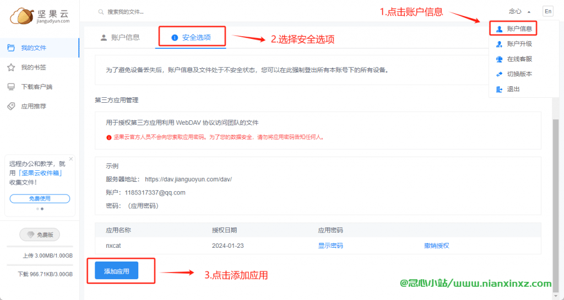Click the blue 添加应用 button

point(117,270)
